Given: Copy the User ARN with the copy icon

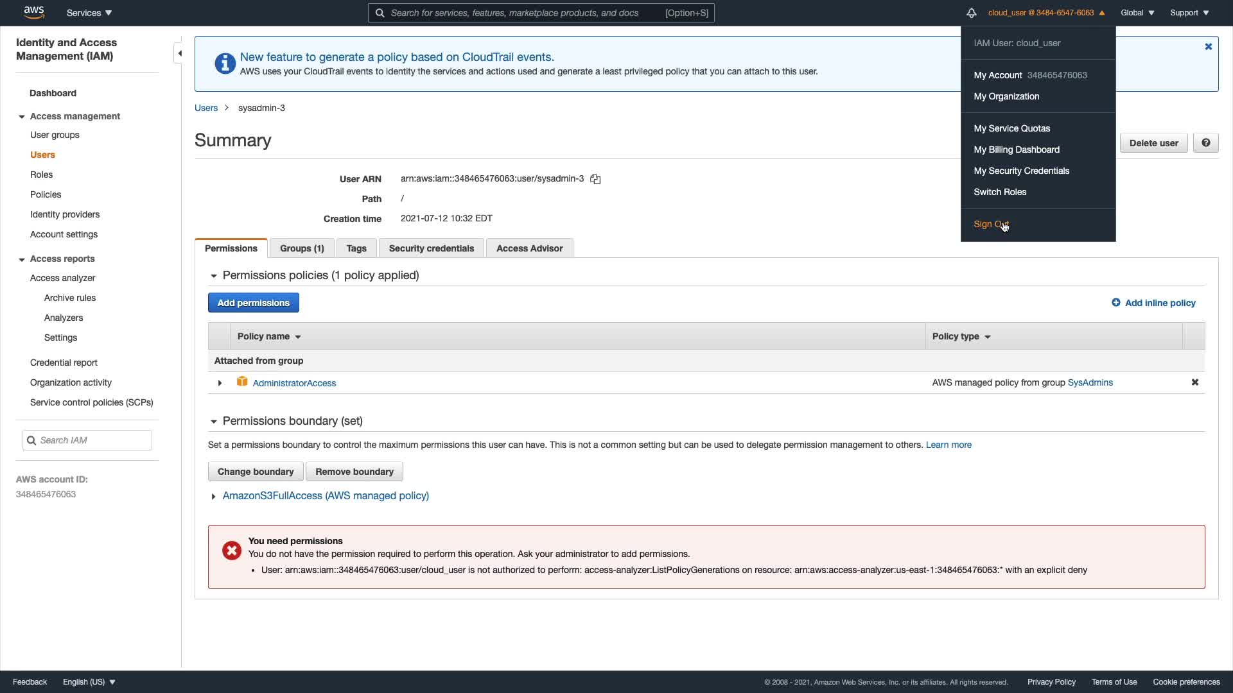Looking at the screenshot, I should pyautogui.click(x=595, y=179).
